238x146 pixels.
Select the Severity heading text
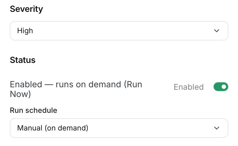(27, 9)
